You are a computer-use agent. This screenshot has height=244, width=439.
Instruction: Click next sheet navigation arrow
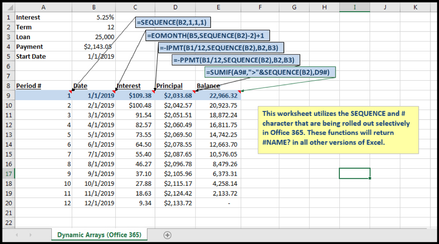tap(30, 235)
